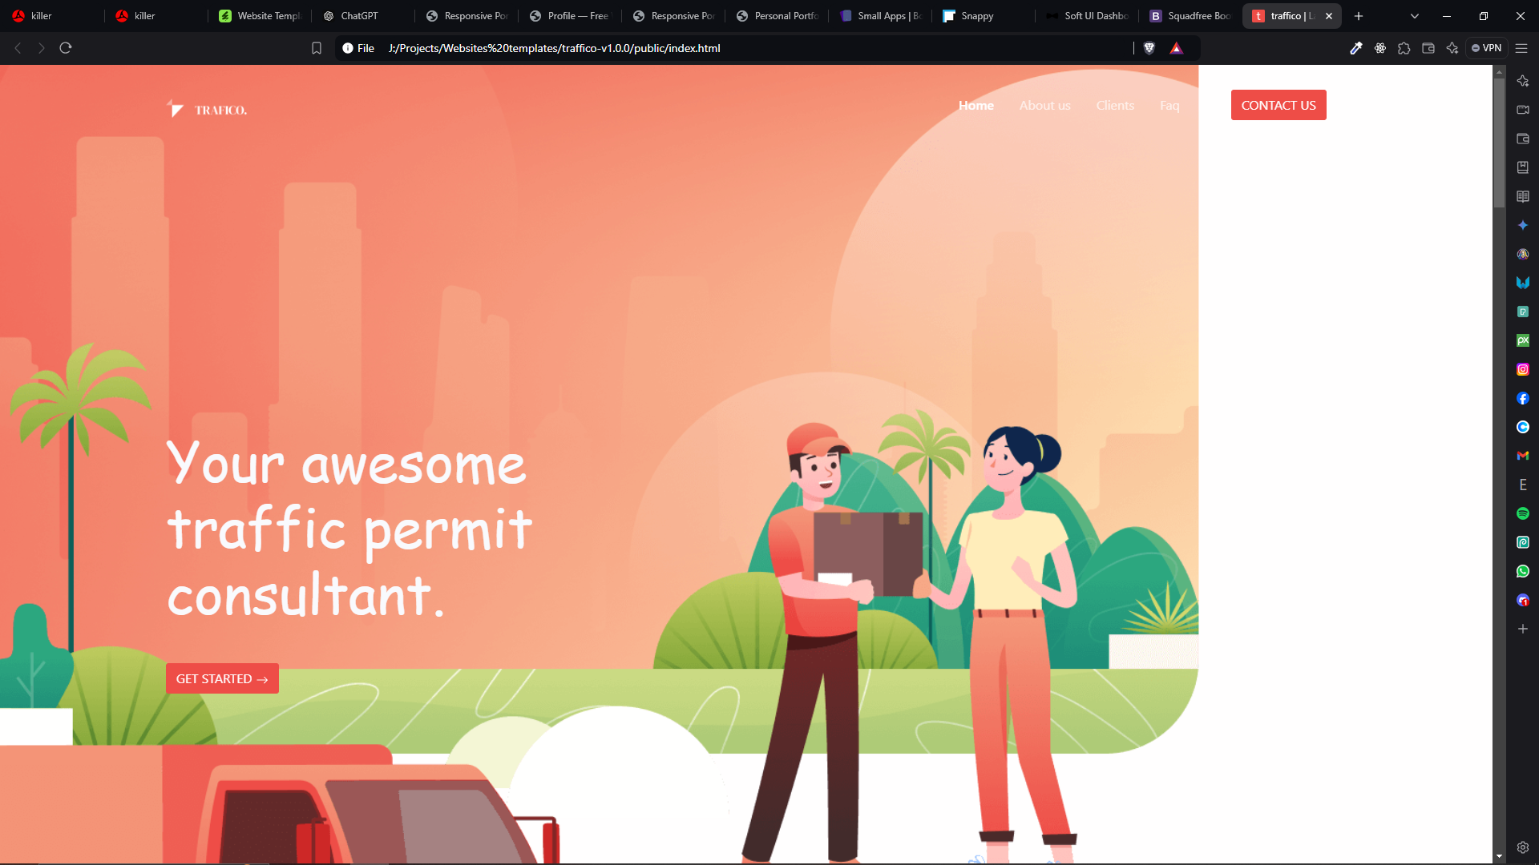Open Leo AI sparkle icon in toolbar

click(x=1452, y=48)
